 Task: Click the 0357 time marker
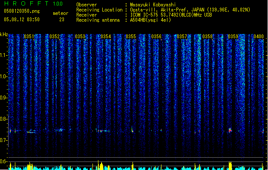182,37
